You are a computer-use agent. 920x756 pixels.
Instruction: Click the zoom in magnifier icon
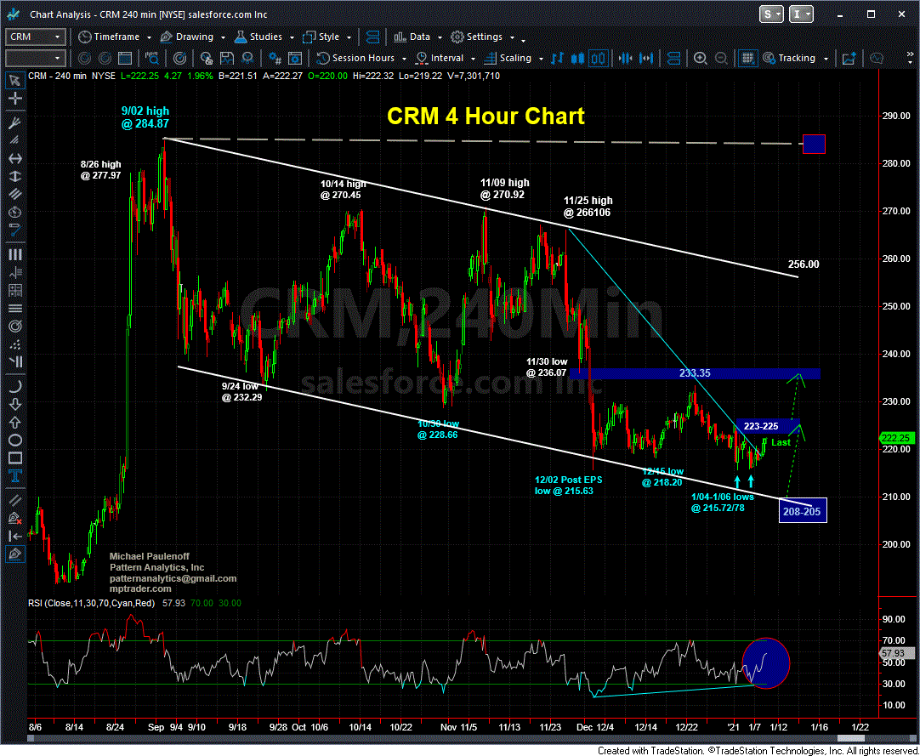click(700, 58)
